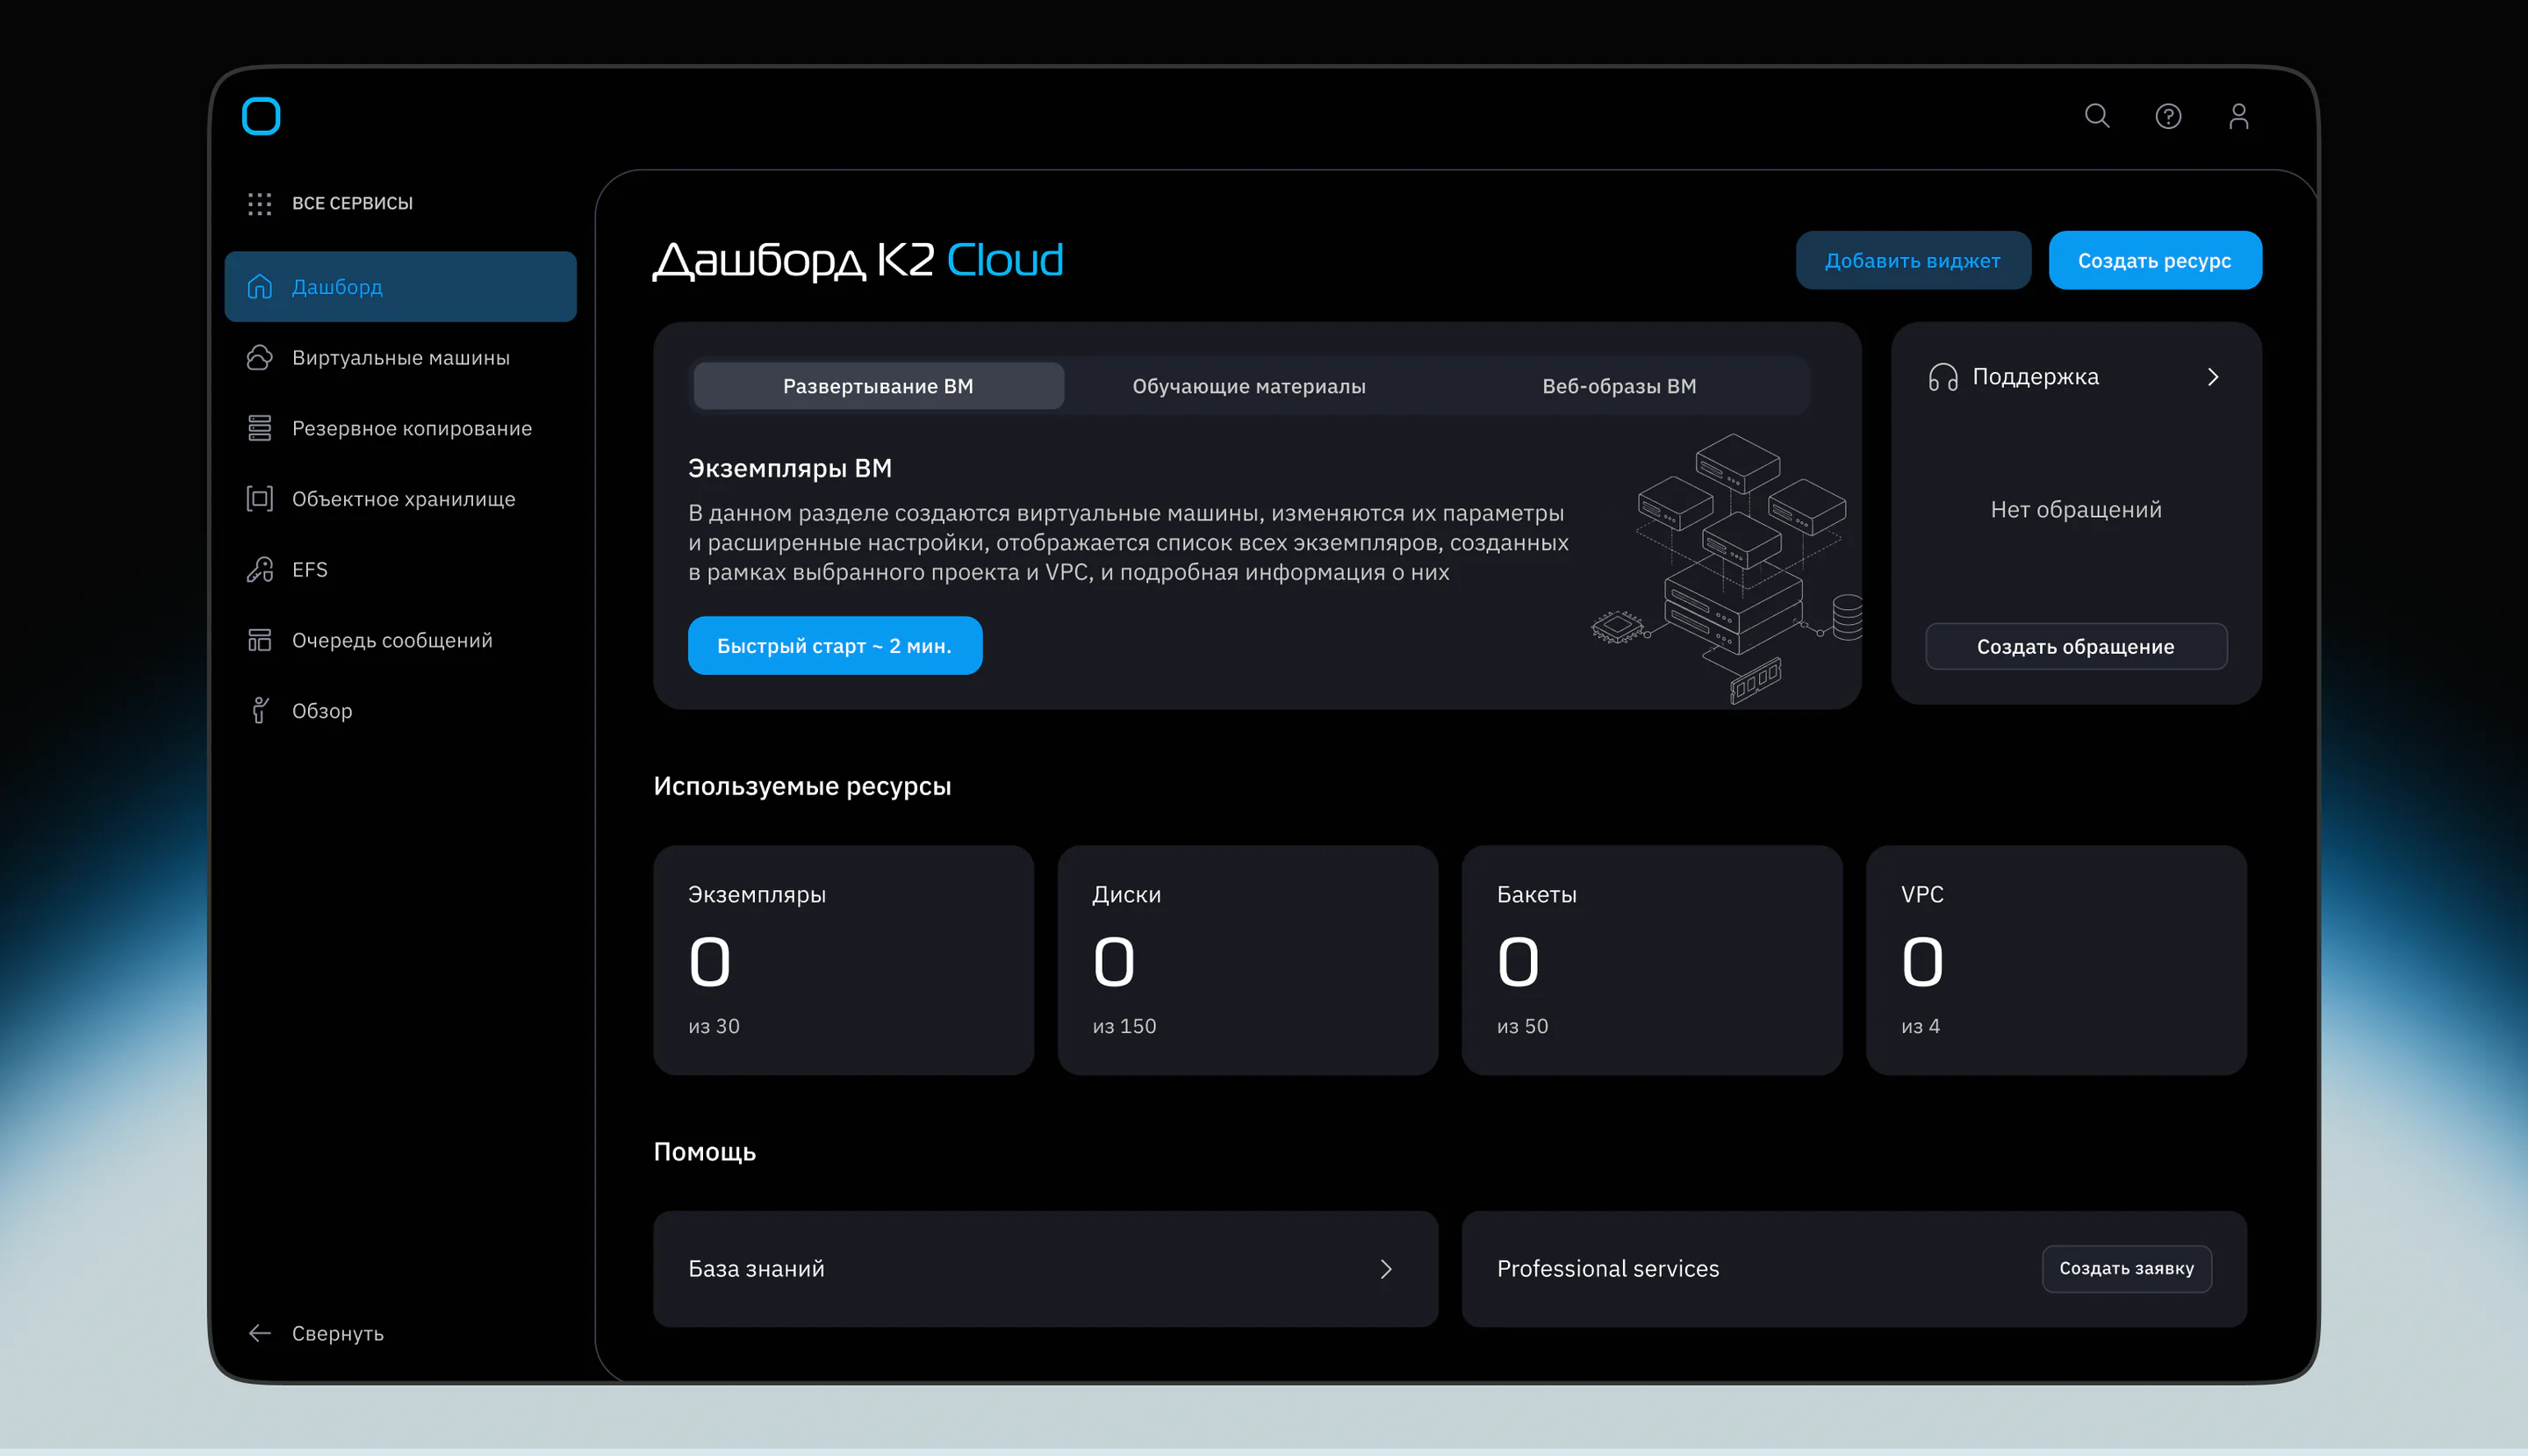Click the Экземпляры ВМ heading
This screenshot has height=1456, width=2528.
[x=790, y=468]
